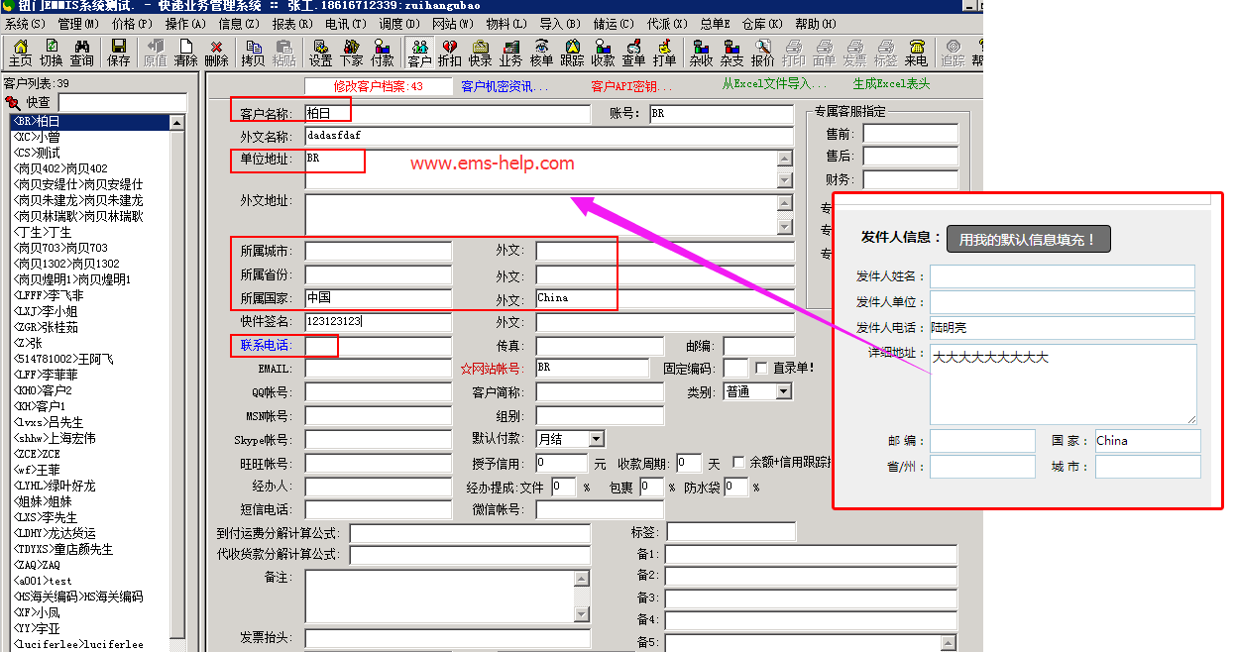Open the 管理(M) menu
1235x652 pixels.
(78, 24)
